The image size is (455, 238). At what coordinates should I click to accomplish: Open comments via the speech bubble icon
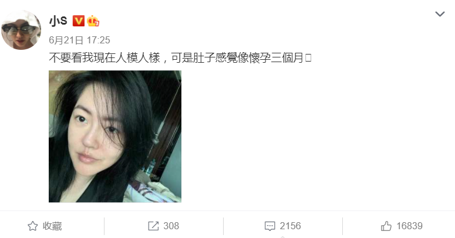(x=270, y=226)
